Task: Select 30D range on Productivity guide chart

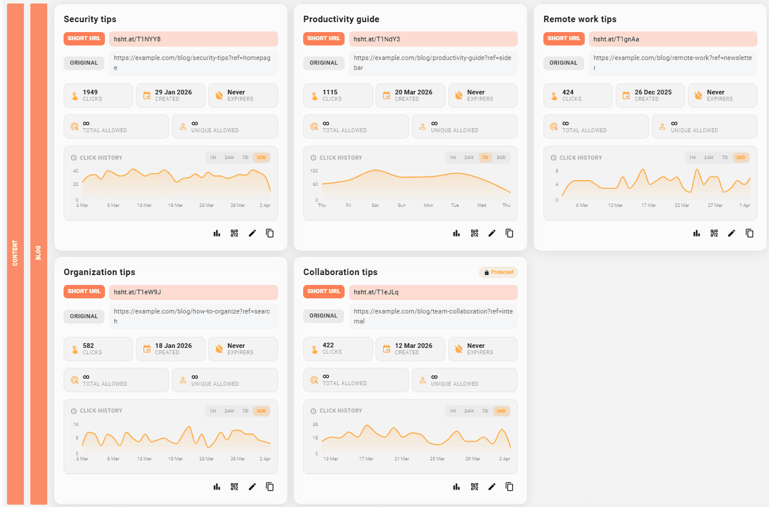Action: [501, 157]
